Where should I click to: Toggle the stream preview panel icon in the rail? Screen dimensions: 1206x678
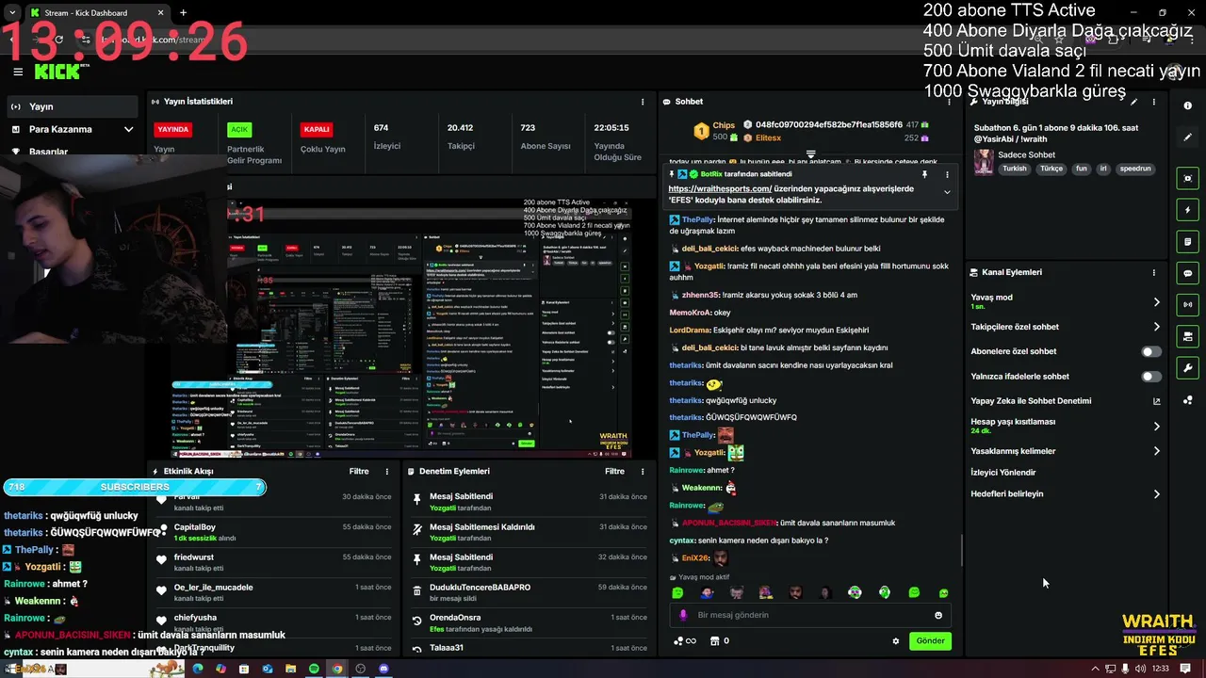[x=1188, y=178]
